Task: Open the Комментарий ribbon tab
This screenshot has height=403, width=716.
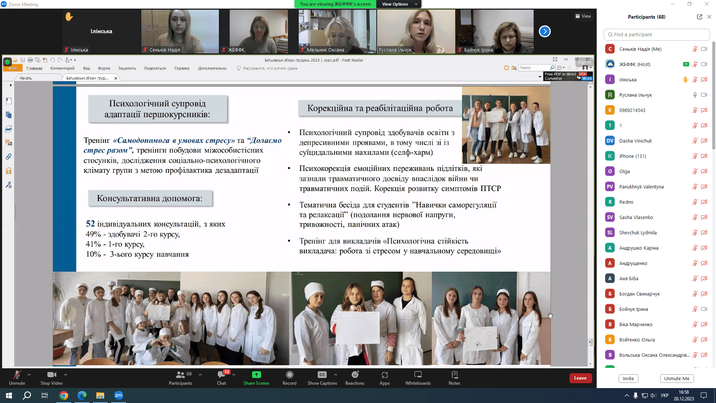Action: click(x=62, y=68)
